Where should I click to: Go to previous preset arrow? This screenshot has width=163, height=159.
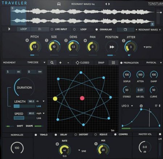(106, 4)
